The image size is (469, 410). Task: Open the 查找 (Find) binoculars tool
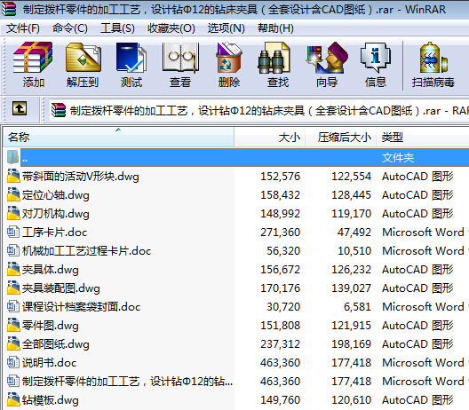pyautogui.click(x=274, y=58)
